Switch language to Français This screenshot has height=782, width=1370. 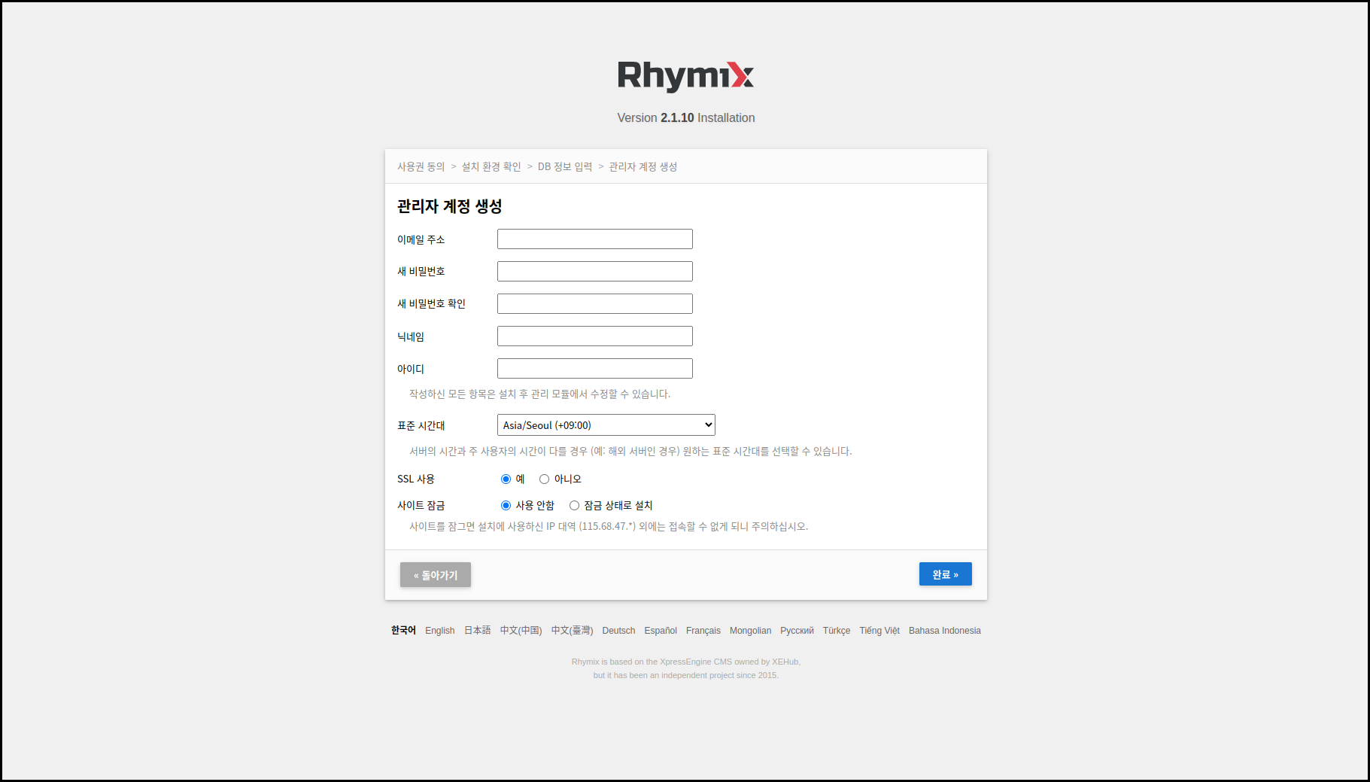coord(703,631)
